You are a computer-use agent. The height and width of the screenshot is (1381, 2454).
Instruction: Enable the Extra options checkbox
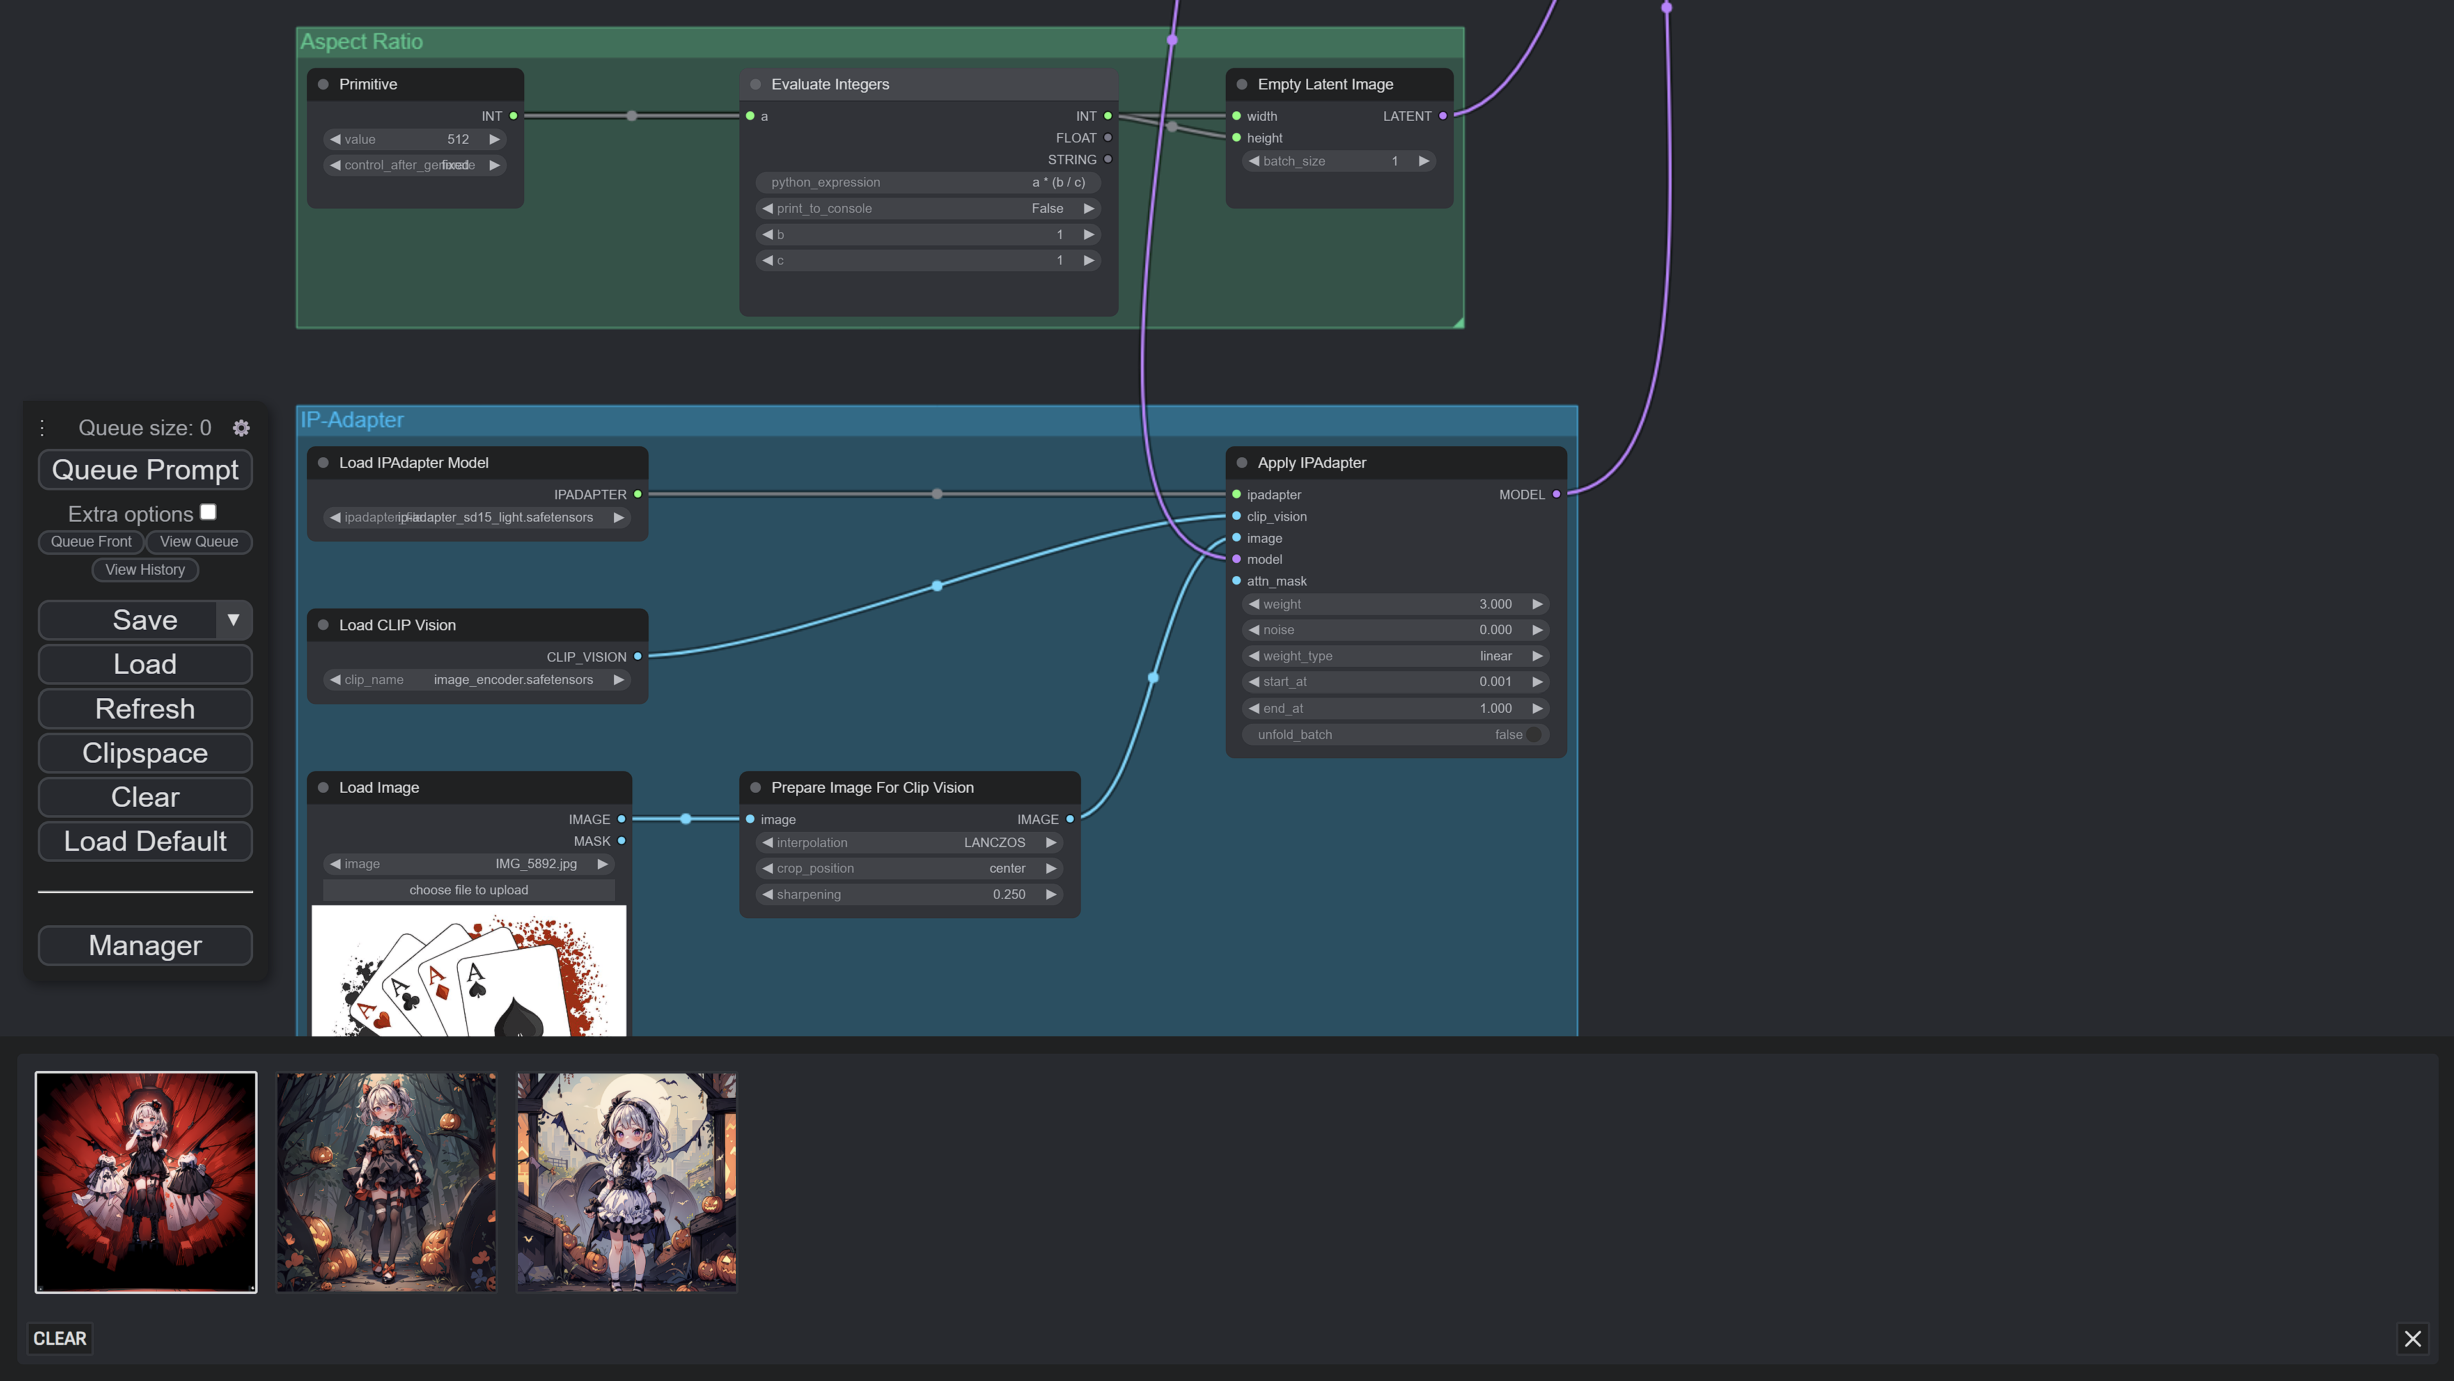click(x=208, y=512)
